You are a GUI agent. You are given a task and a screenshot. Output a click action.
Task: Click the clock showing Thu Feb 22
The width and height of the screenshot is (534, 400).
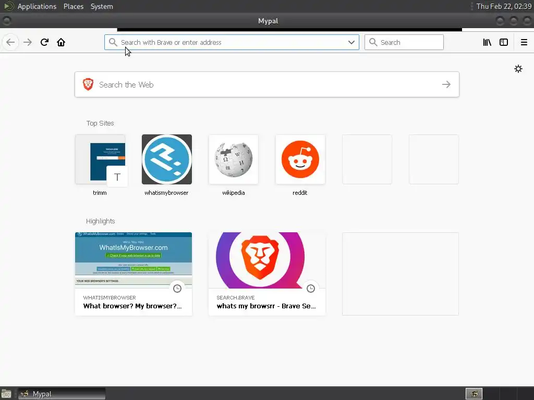tap(504, 6)
